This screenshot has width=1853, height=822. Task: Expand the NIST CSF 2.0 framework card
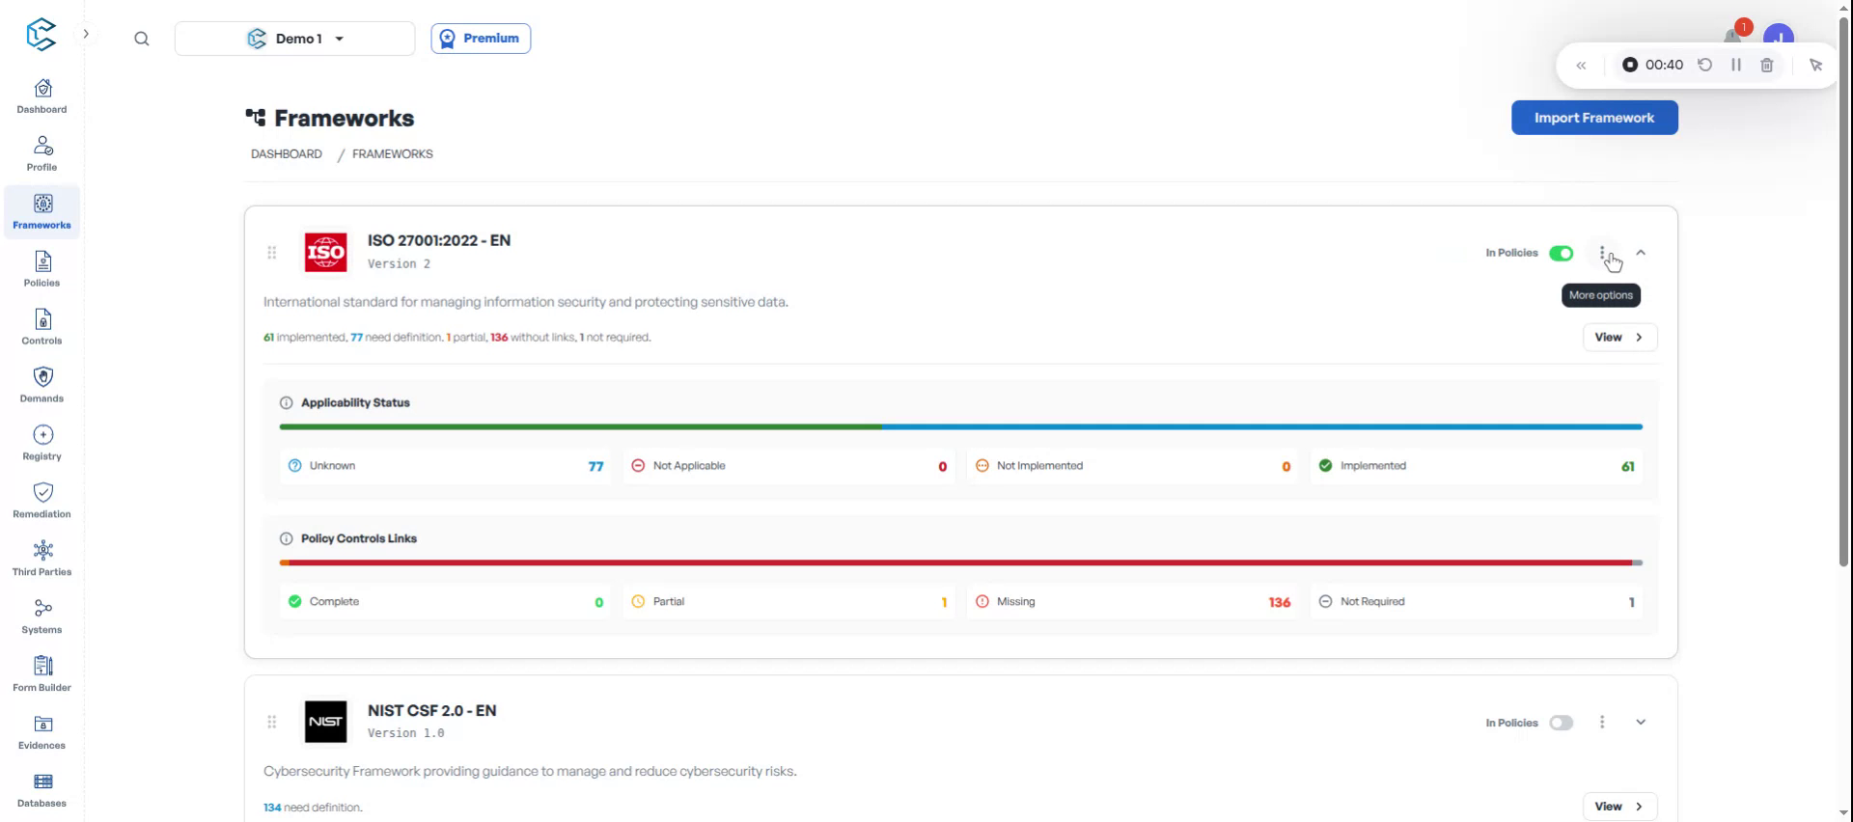[x=1641, y=723]
